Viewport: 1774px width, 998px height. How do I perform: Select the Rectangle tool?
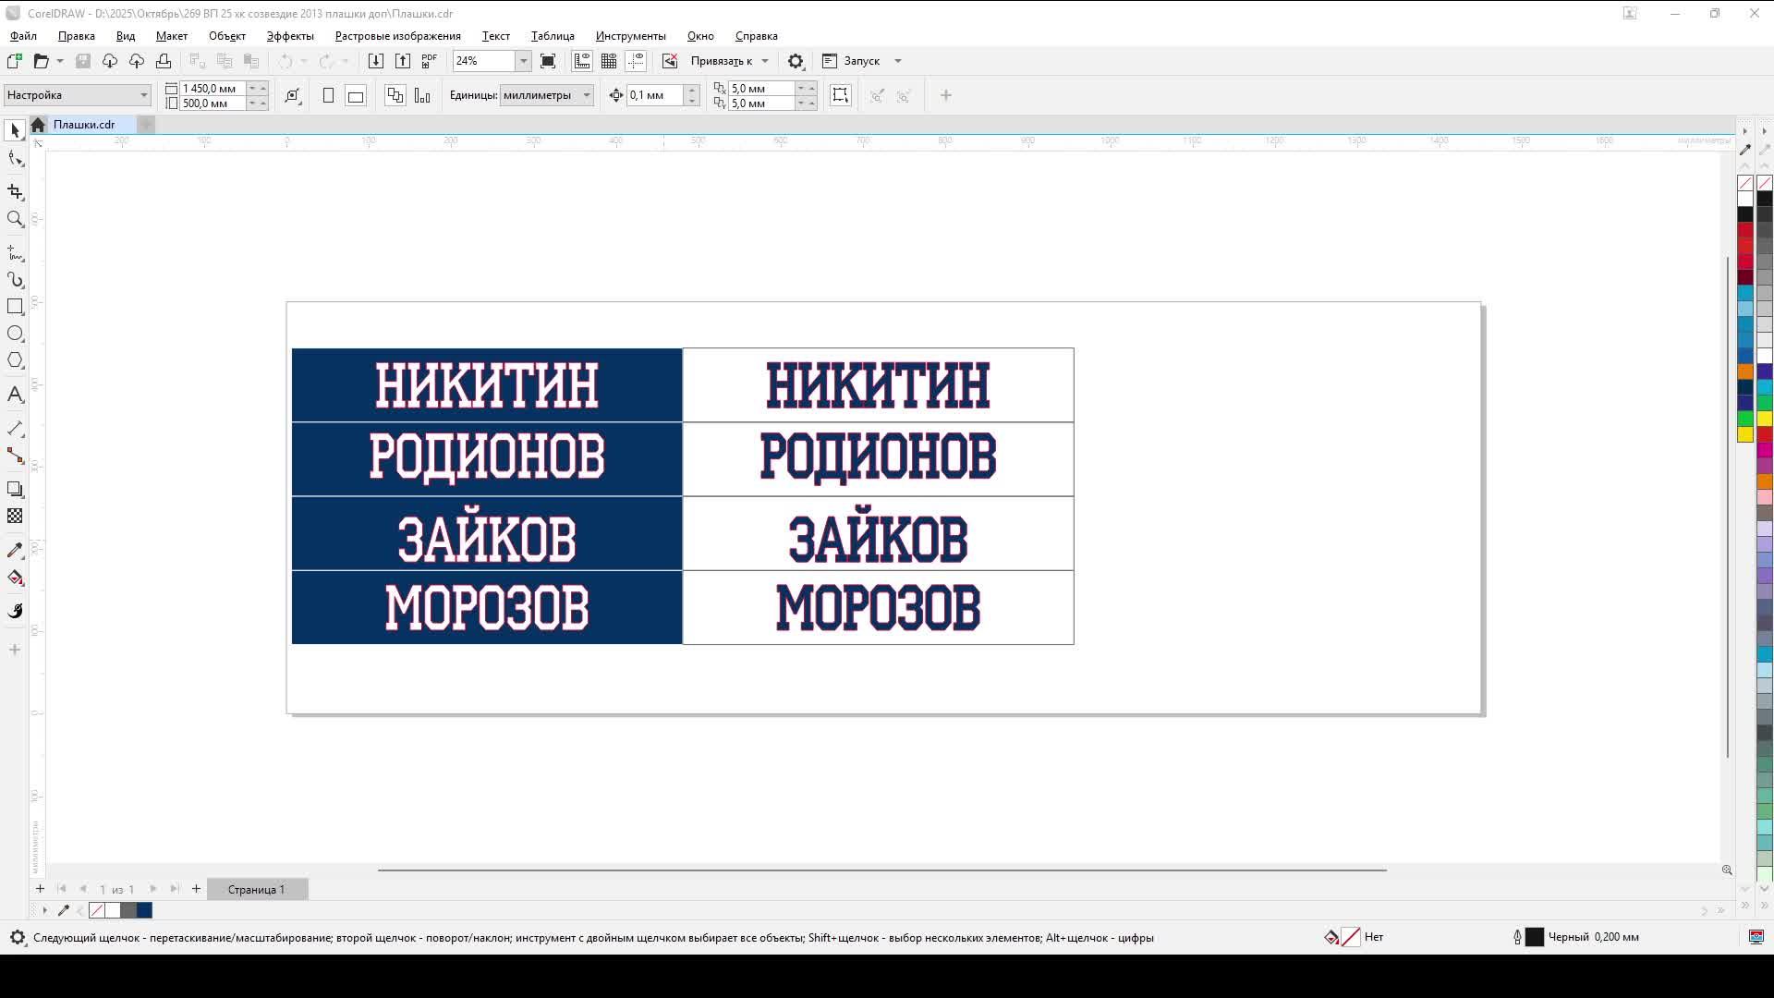(x=15, y=307)
